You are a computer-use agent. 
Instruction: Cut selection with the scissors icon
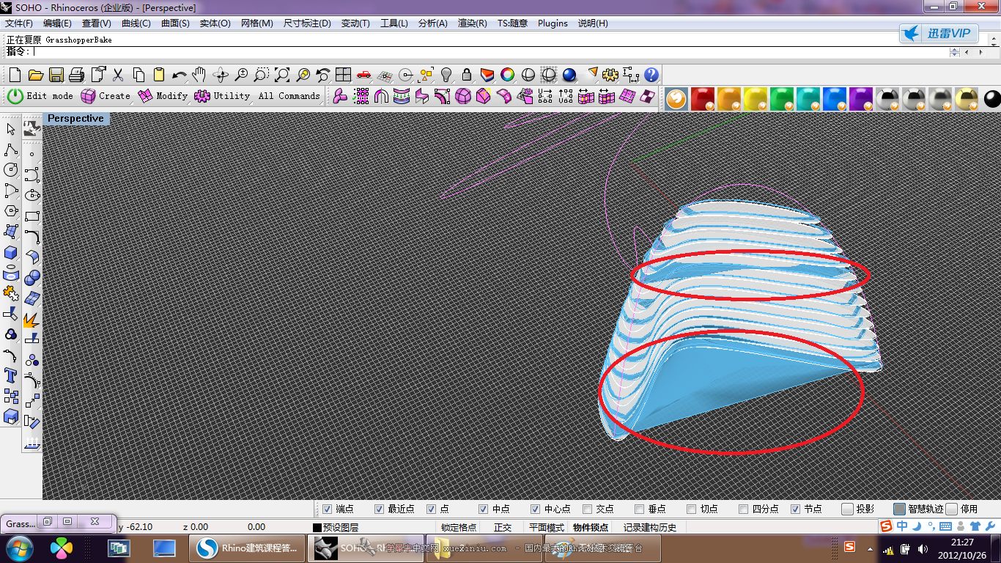point(118,75)
